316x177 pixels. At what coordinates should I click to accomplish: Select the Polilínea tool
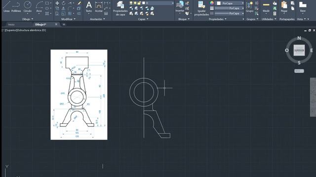(x=16, y=6)
